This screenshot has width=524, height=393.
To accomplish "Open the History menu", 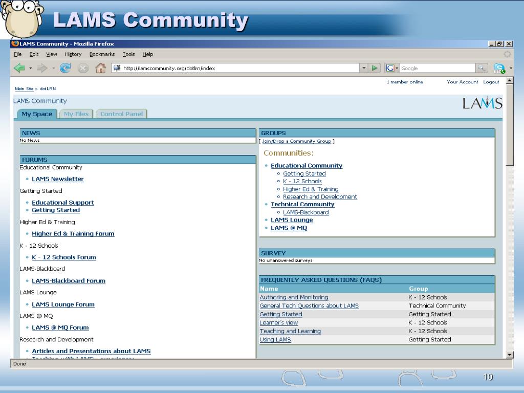I will 73,54.
